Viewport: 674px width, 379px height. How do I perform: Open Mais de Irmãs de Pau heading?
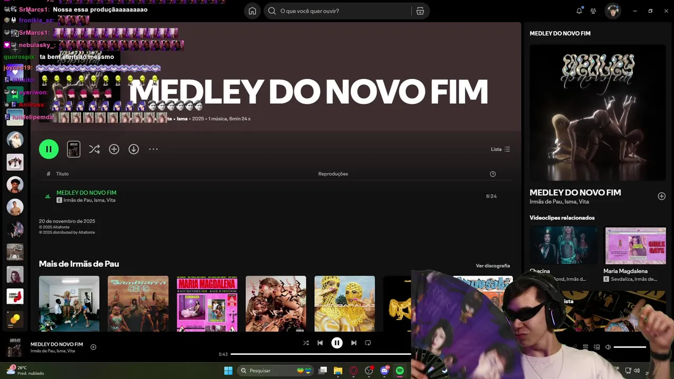(x=79, y=264)
